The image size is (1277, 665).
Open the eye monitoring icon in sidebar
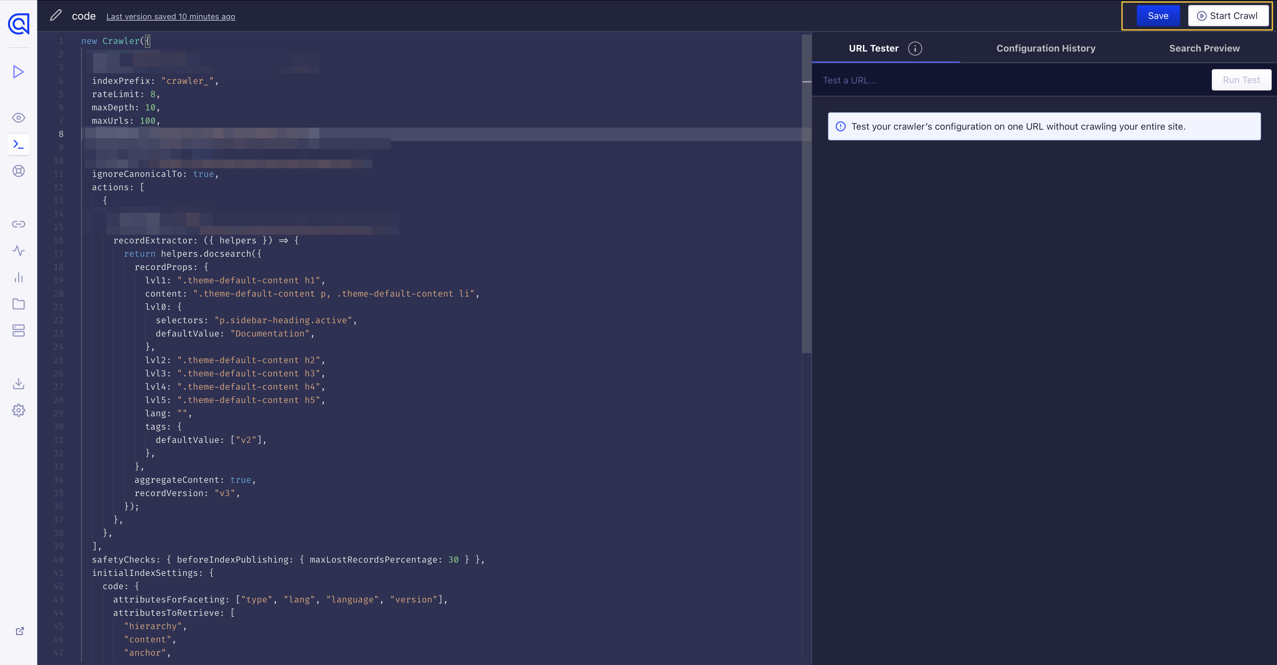(18, 118)
